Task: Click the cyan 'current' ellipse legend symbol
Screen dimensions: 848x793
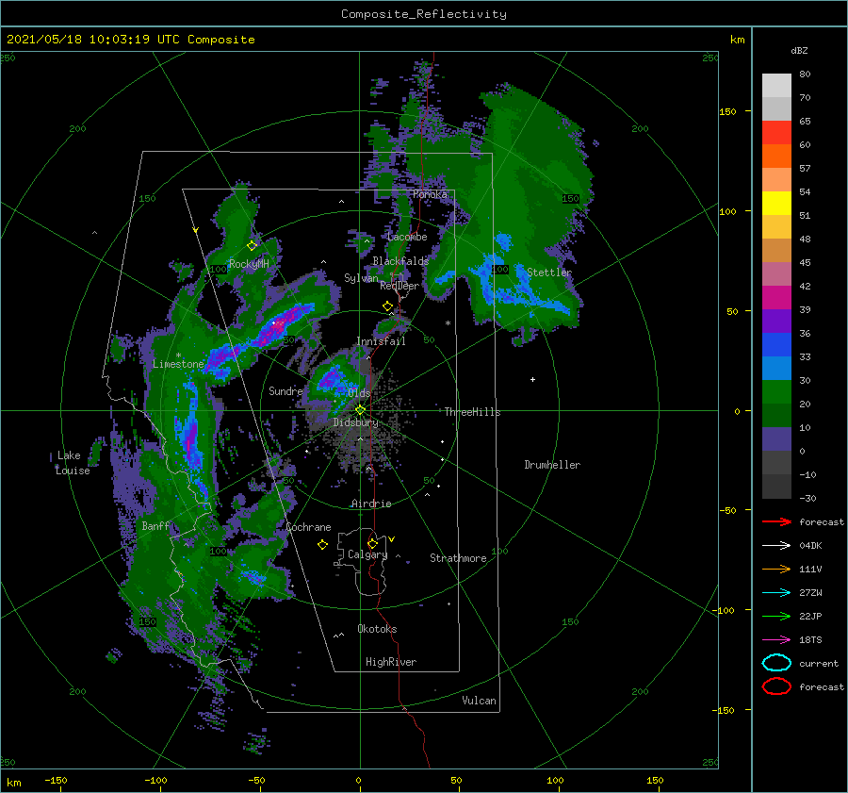Action: click(776, 663)
